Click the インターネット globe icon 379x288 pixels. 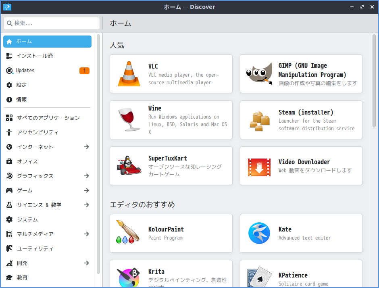click(x=9, y=147)
